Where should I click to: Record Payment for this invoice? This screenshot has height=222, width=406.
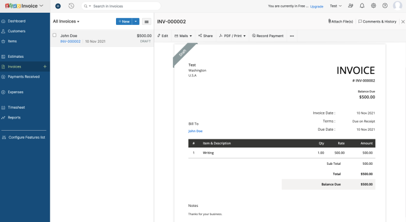click(x=268, y=36)
